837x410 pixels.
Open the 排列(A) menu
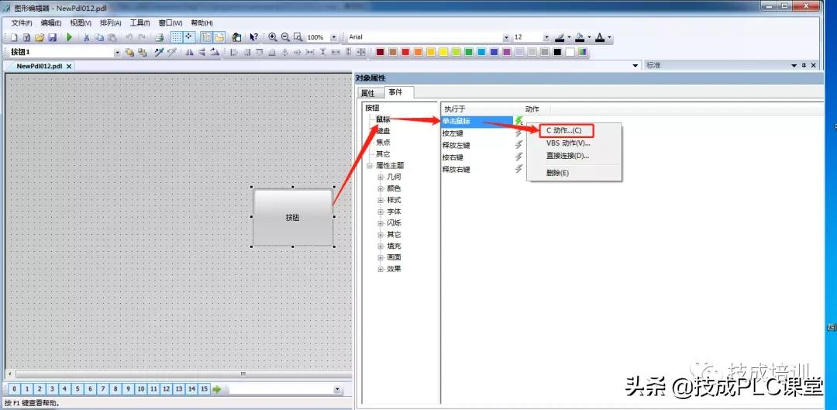tap(111, 23)
